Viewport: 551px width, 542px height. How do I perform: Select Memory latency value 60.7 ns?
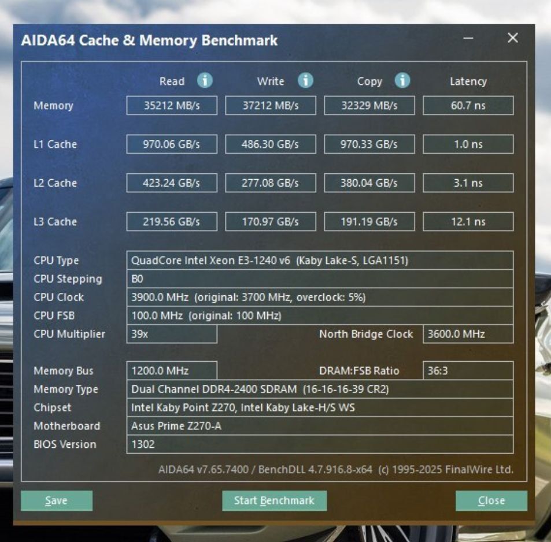click(468, 105)
